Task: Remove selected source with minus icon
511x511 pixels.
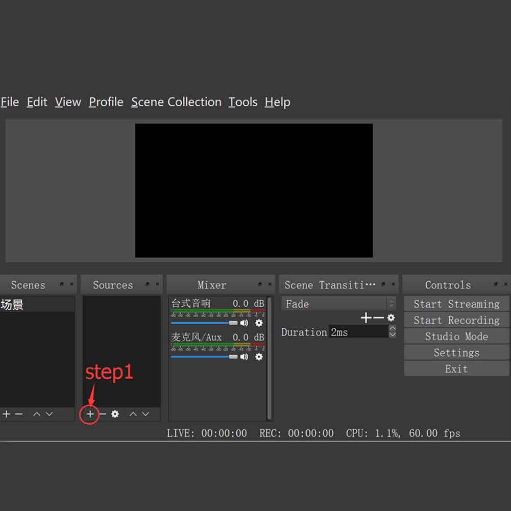Action: [x=103, y=414]
